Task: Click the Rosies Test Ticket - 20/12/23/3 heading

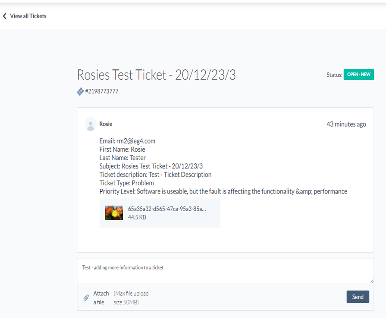Action: [156, 75]
